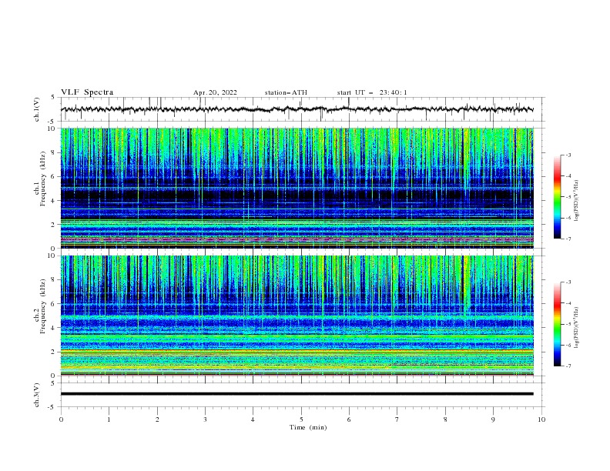Viewport: 610px width, 471px height.
Task: Click the "-3" tick on upper colorbar
Action: point(568,155)
